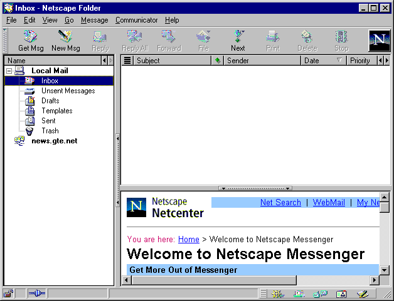Open Composer from the status bar pen icon

tap(363, 293)
